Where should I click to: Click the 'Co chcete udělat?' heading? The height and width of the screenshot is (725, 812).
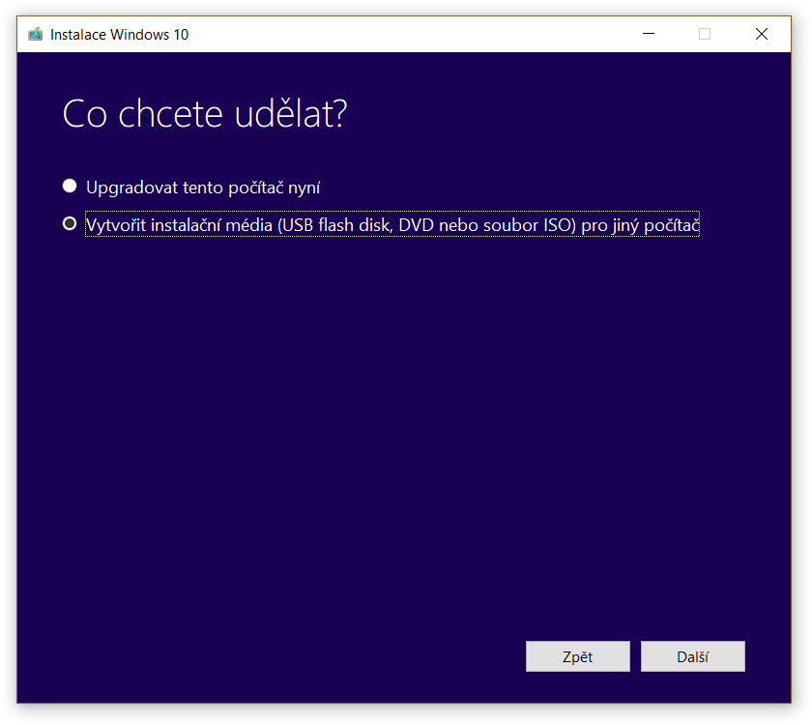[205, 114]
